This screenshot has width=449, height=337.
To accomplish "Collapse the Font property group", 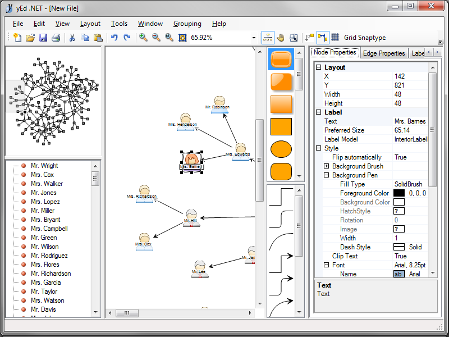I will (x=326, y=265).
